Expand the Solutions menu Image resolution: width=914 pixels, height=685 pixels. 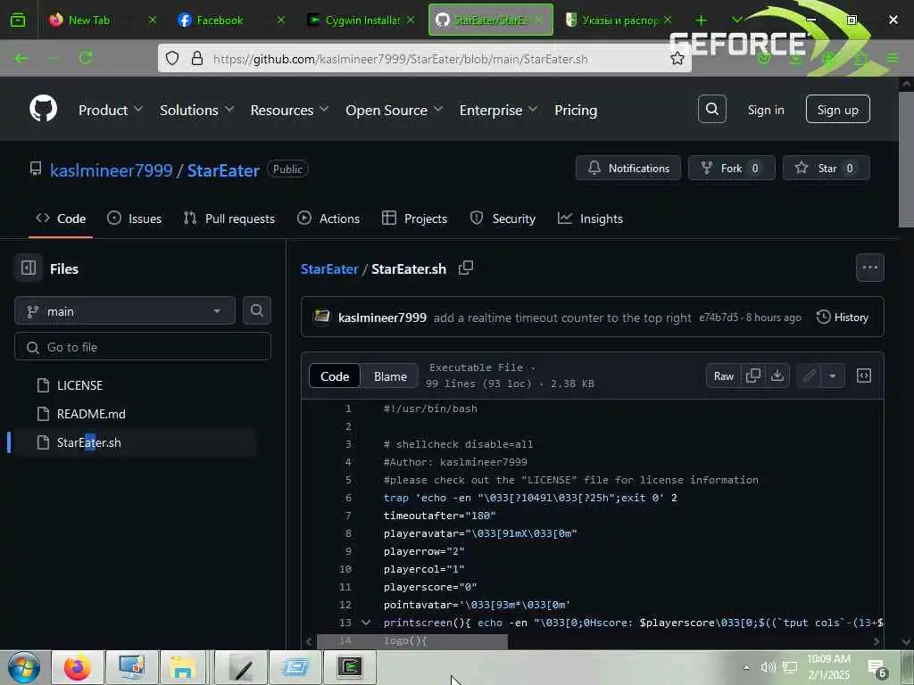coord(197,110)
